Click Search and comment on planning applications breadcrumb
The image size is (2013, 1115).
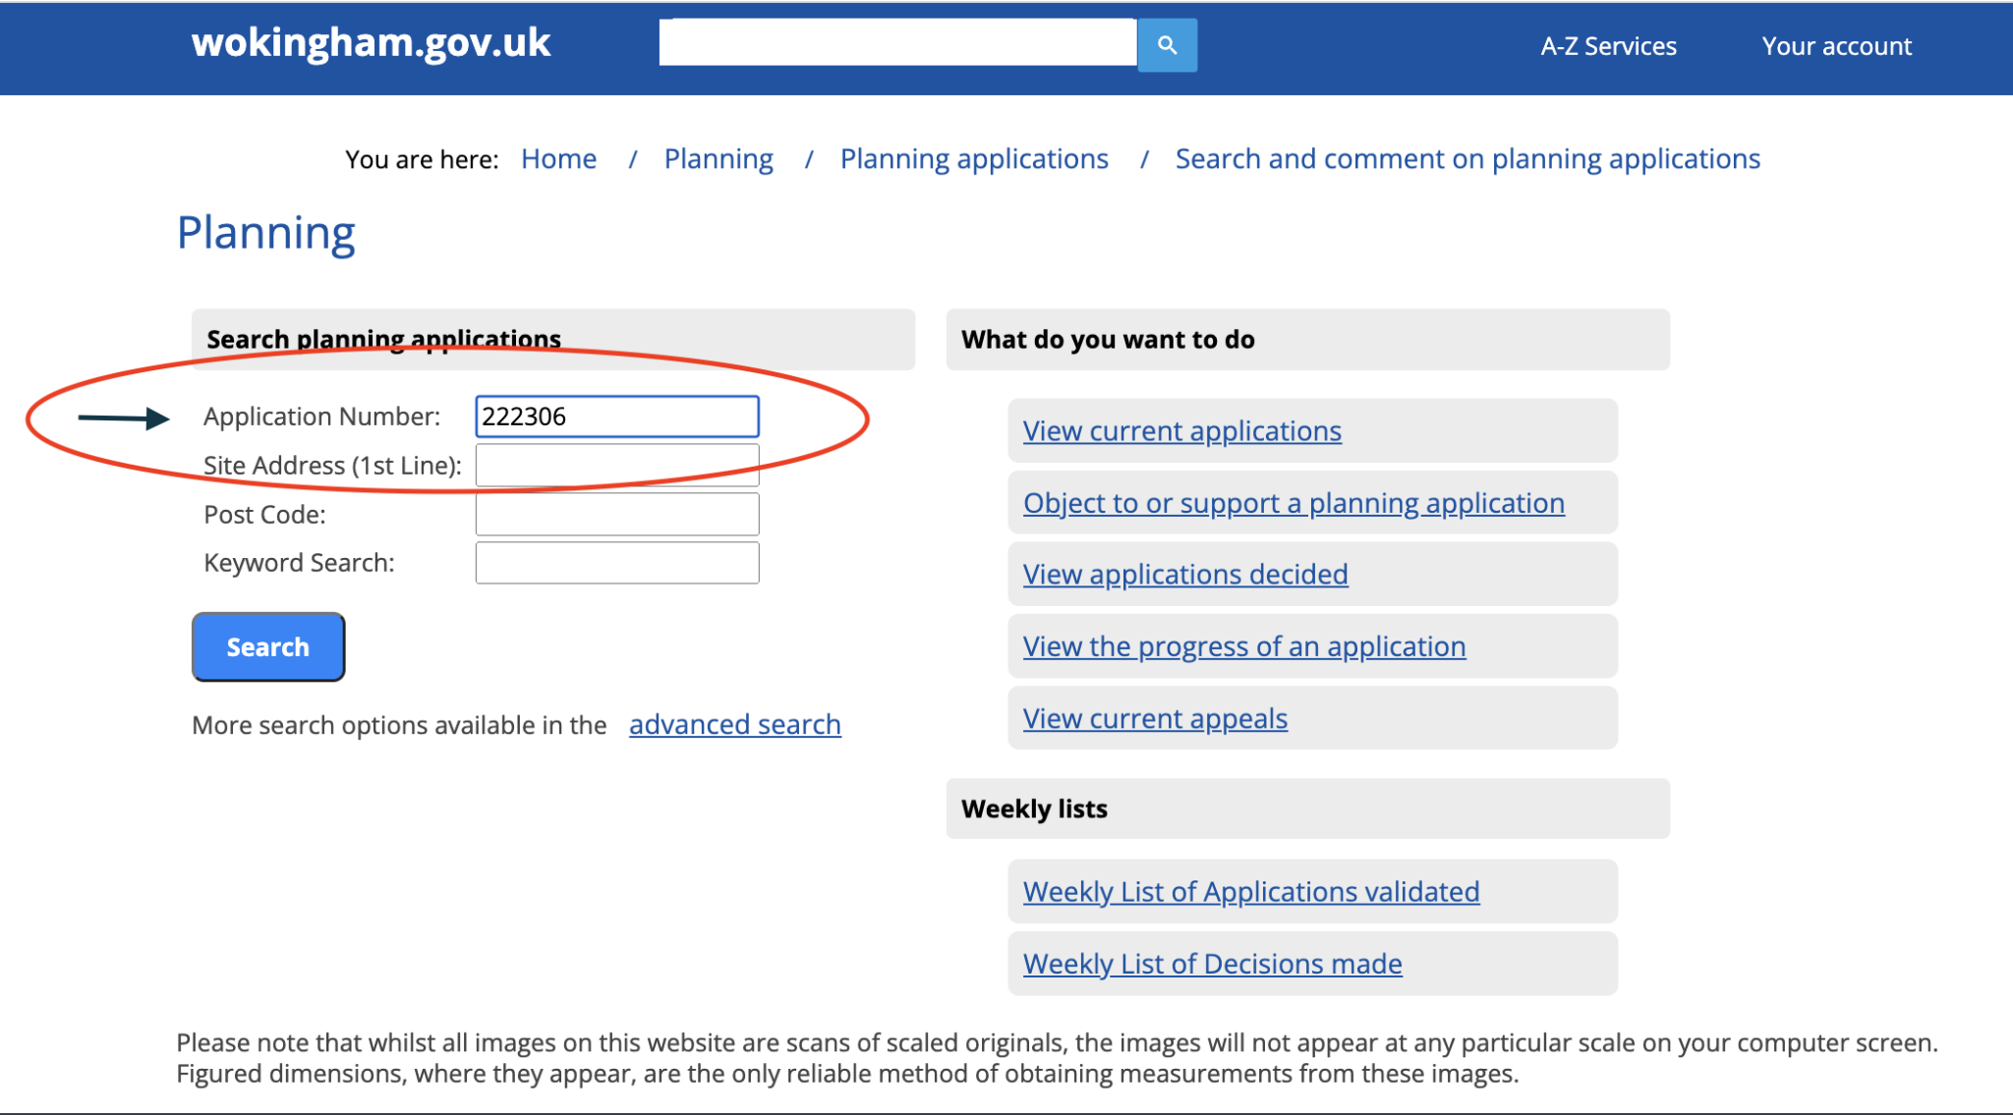(x=1467, y=159)
